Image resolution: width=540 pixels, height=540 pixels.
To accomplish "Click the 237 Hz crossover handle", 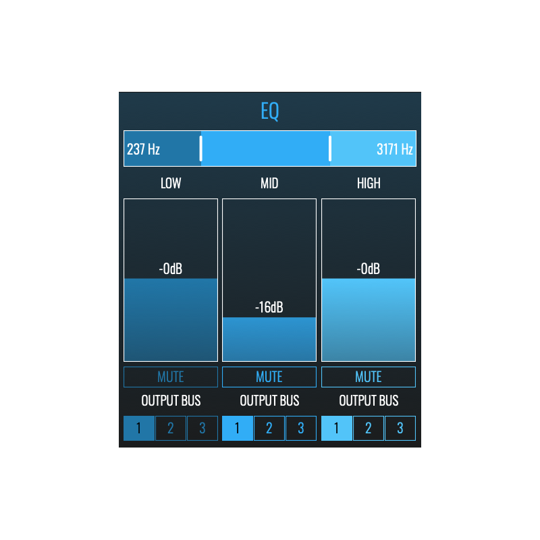I will (200, 148).
